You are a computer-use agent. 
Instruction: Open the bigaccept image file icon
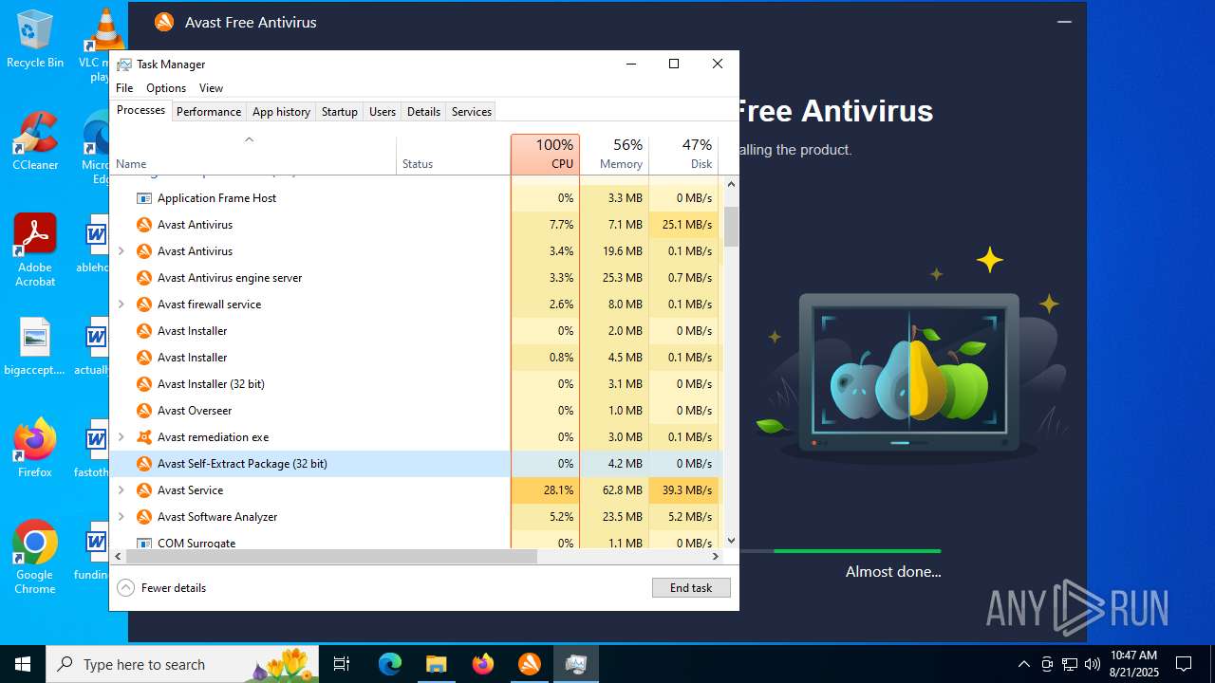tap(35, 346)
